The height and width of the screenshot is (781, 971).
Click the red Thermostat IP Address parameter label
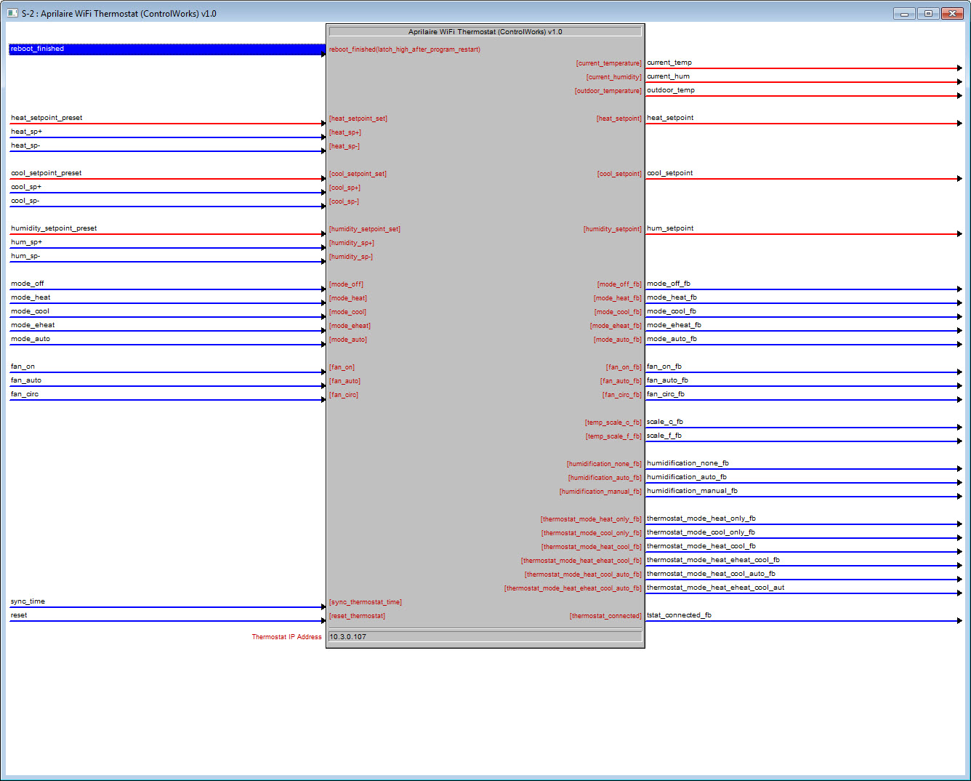click(287, 637)
